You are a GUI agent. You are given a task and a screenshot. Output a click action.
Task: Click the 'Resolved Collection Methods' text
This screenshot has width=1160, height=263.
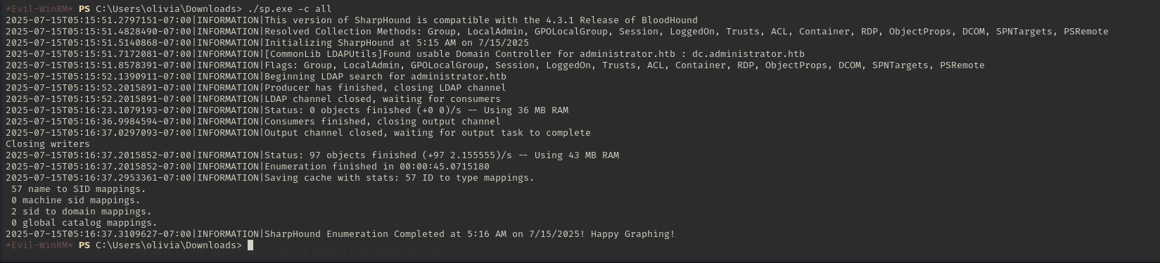point(340,32)
